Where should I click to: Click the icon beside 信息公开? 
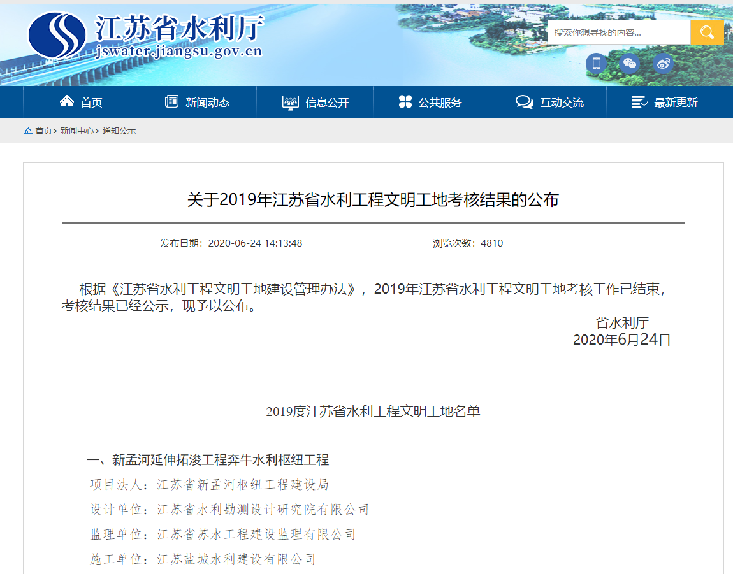click(290, 103)
